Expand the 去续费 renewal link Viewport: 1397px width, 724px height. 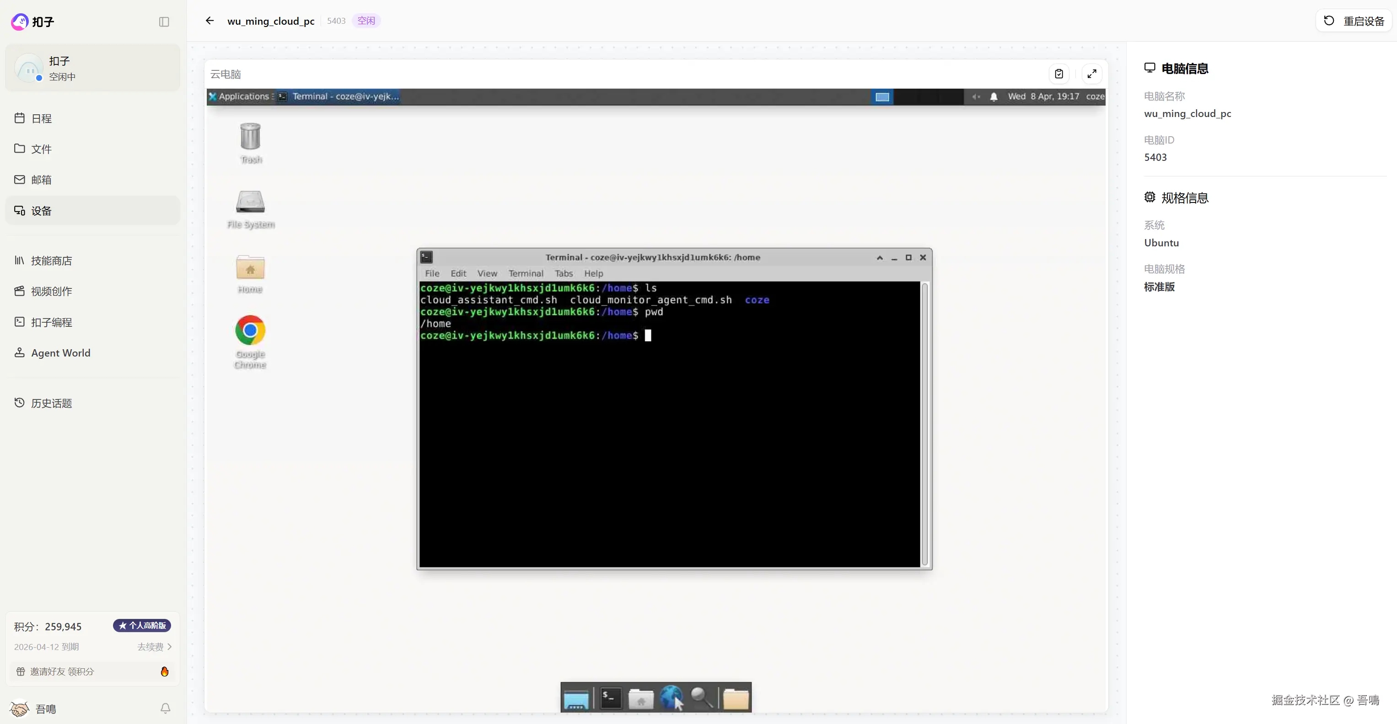tap(154, 646)
